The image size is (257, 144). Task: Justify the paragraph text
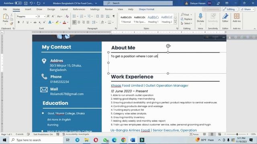pyautogui.click(x=88, y=22)
